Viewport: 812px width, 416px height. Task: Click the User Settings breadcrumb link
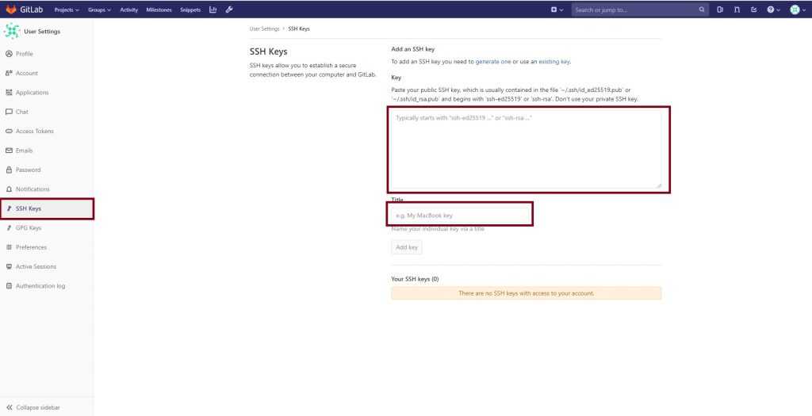tap(264, 29)
